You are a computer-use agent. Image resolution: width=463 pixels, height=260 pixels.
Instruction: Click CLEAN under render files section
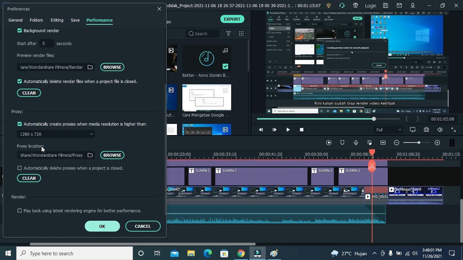tap(29, 93)
